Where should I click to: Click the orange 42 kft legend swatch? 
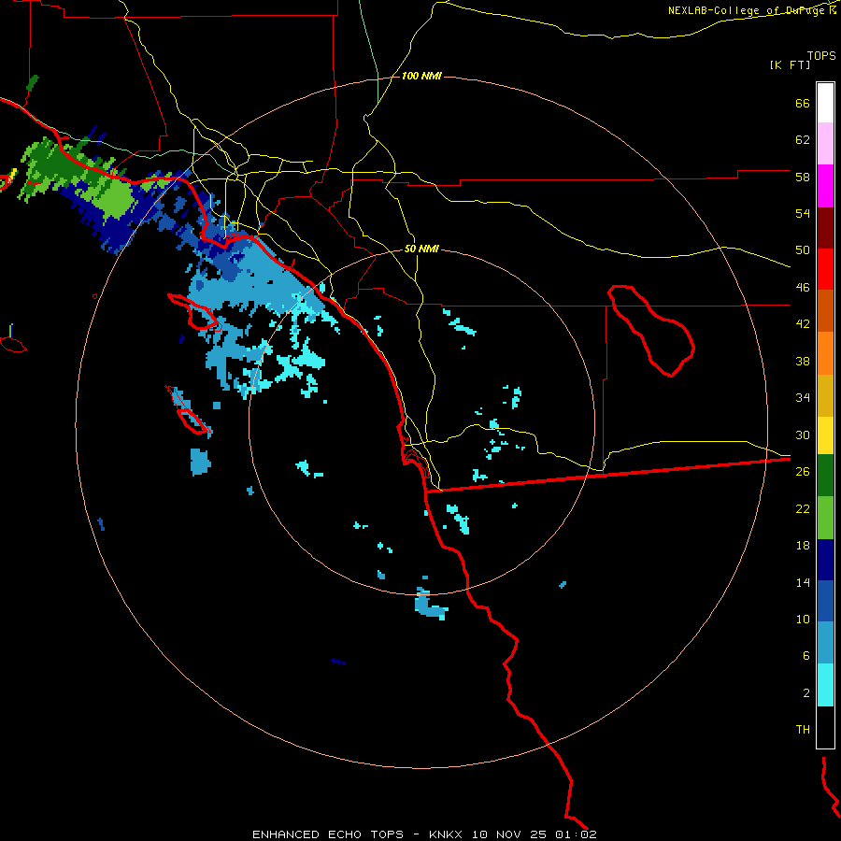pyautogui.click(x=825, y=353)
